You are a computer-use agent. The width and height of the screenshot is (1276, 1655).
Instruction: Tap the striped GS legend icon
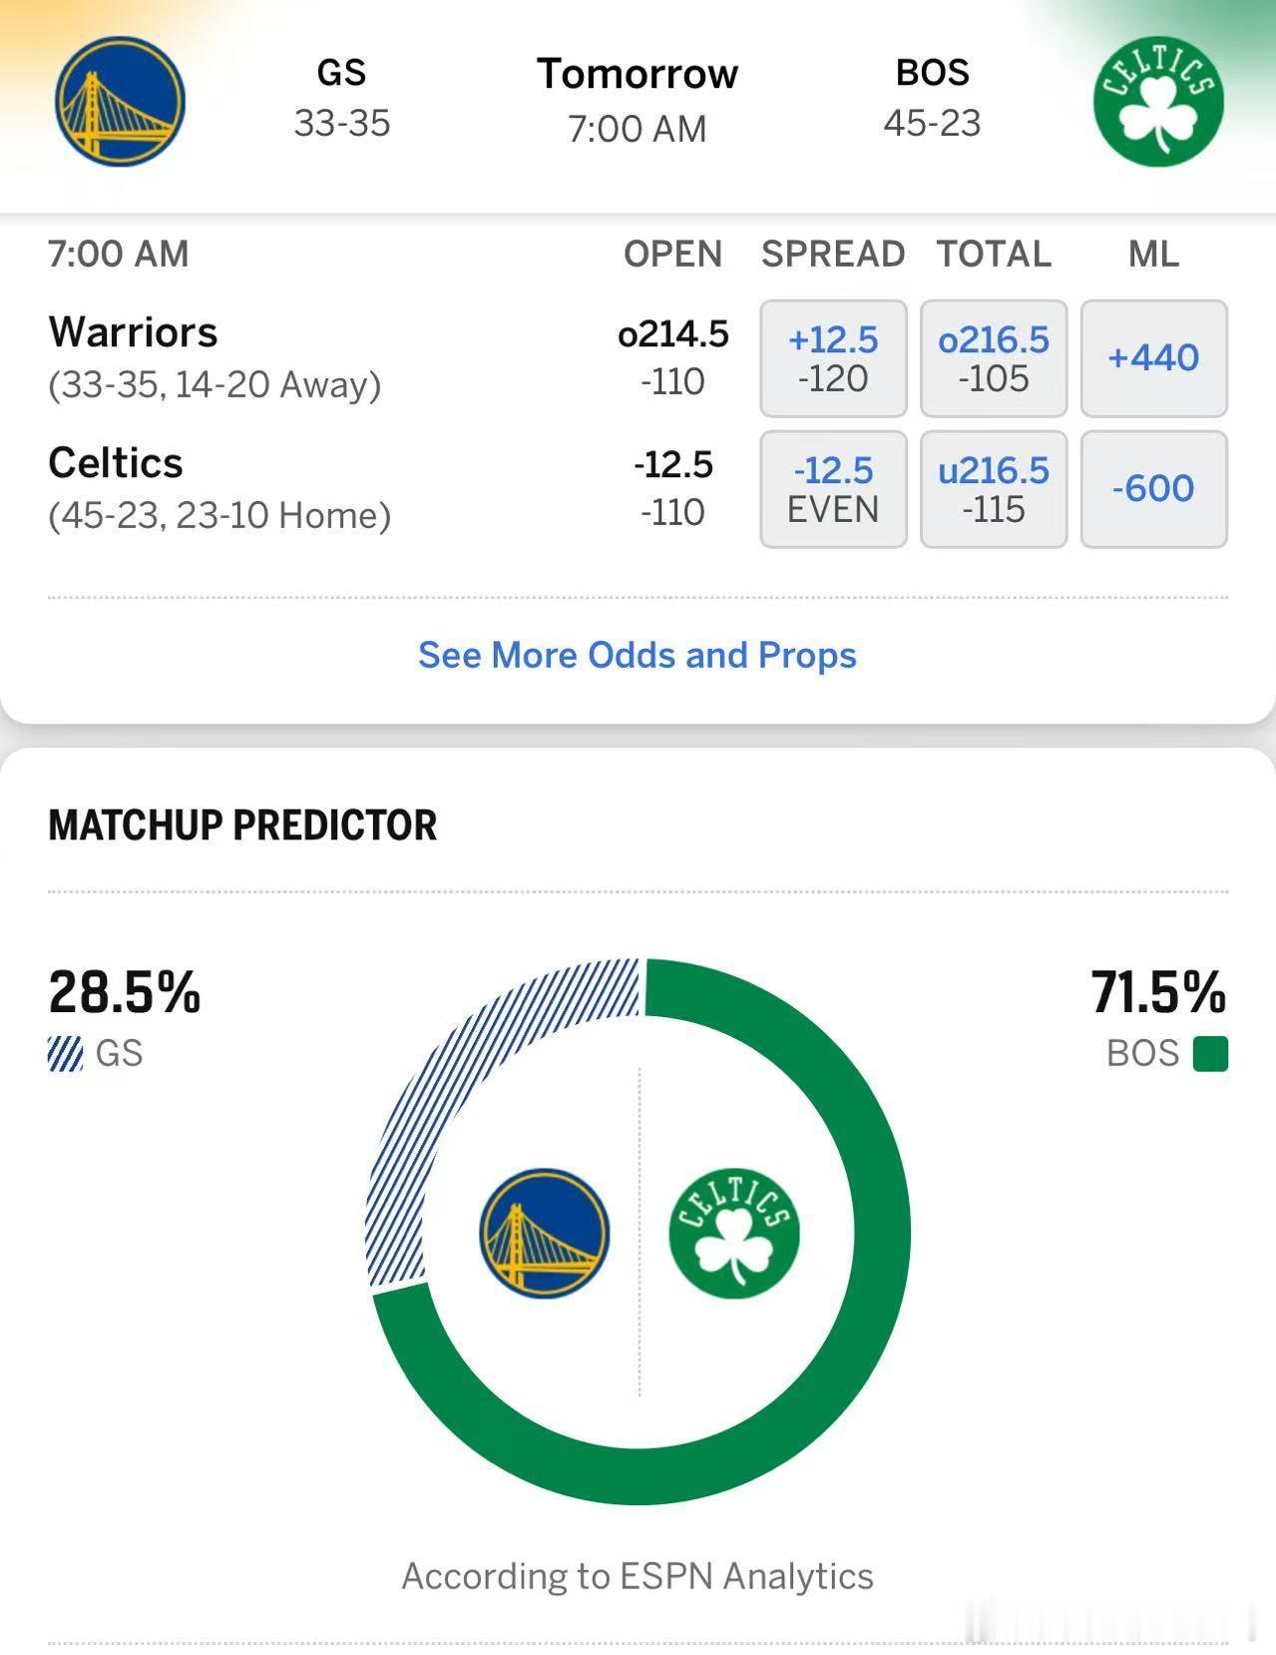[x=66, y=1054]
